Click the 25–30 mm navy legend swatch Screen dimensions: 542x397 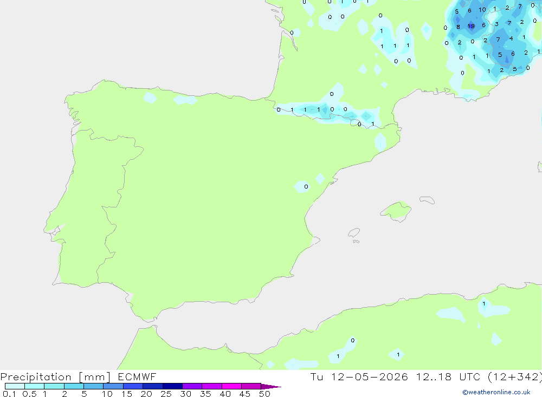click(172, 386)
